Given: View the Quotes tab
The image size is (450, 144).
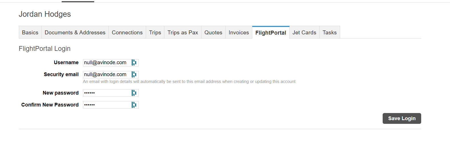Looking at the screenshot, I should pos(213,33).
